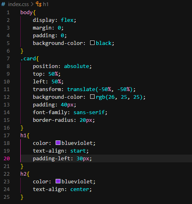Click the closing brace on line 21
Image resolution: width=192 pixels, height=204 pixels.
pos(22,166)
